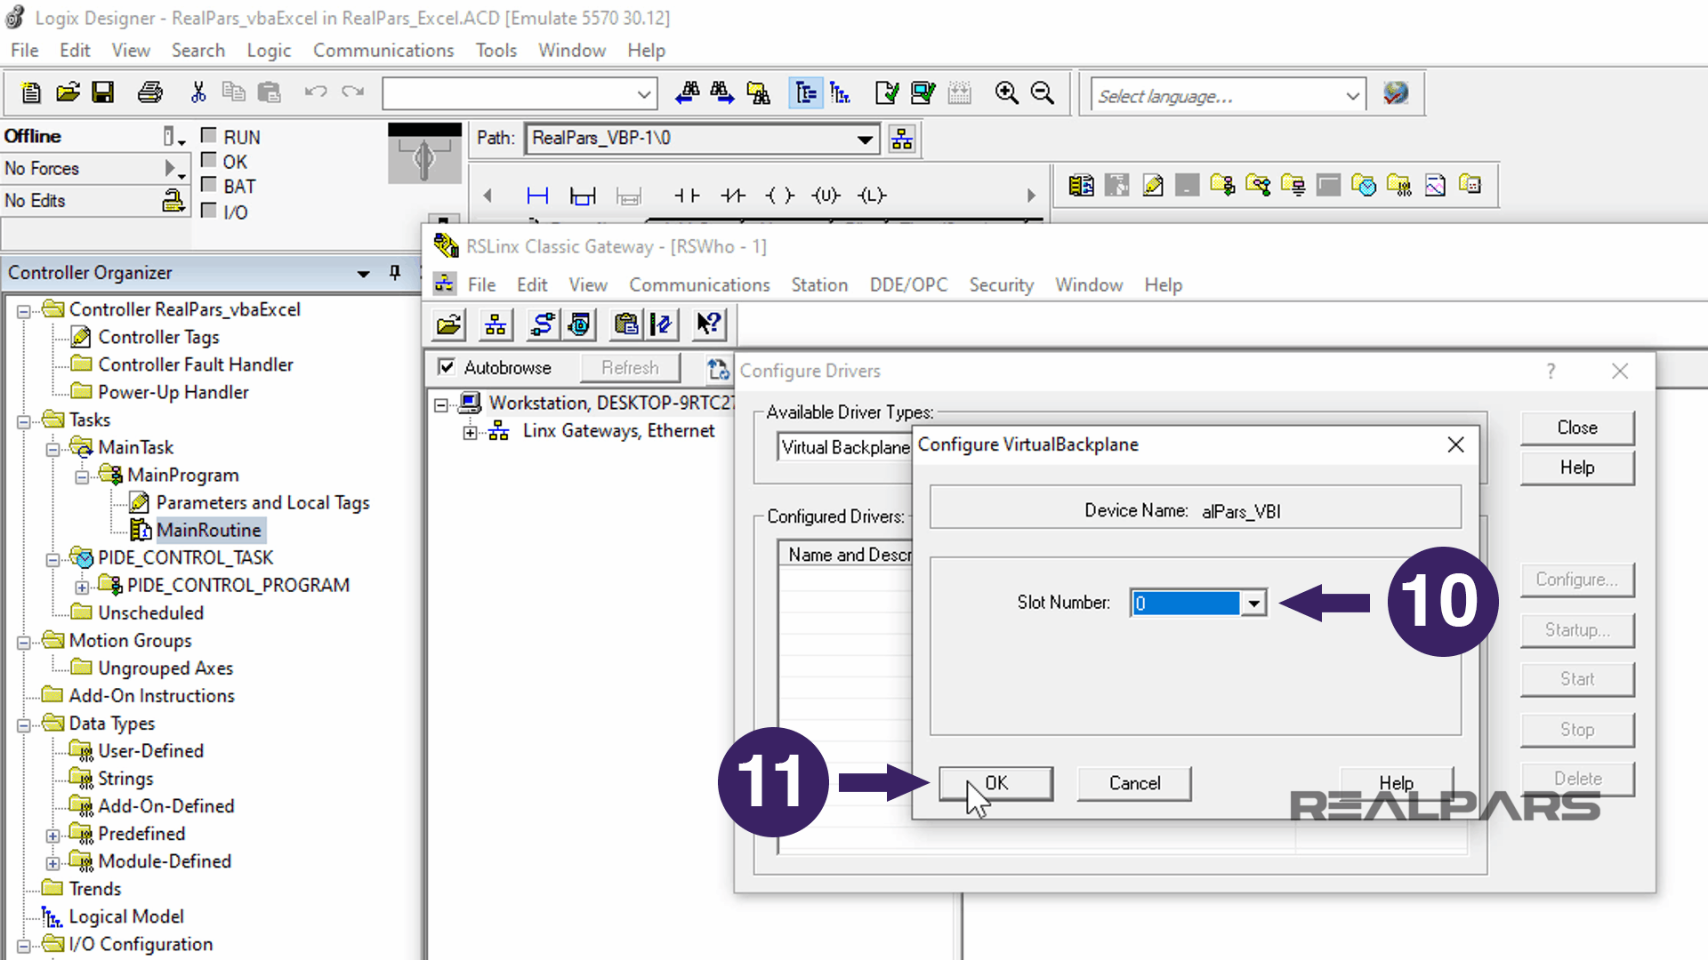Click the RSWho network icon in RSLinx toolbar

495,325
